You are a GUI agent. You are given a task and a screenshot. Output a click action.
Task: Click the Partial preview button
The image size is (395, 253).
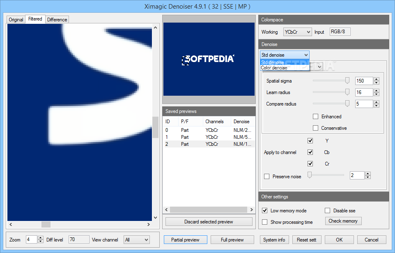(x=186, y=239)
